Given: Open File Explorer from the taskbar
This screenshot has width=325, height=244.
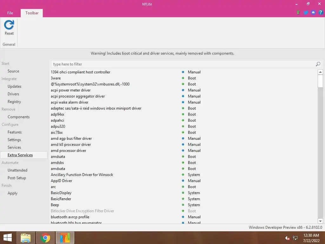Looking at the screenshot, I should point(26,238).
